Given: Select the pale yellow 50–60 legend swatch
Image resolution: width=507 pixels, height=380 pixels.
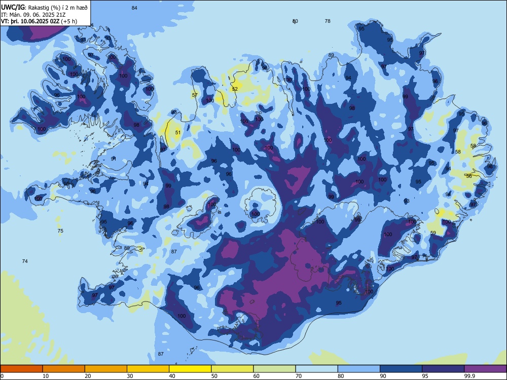Looking at the screenshot, I should (x=232, y=369).
